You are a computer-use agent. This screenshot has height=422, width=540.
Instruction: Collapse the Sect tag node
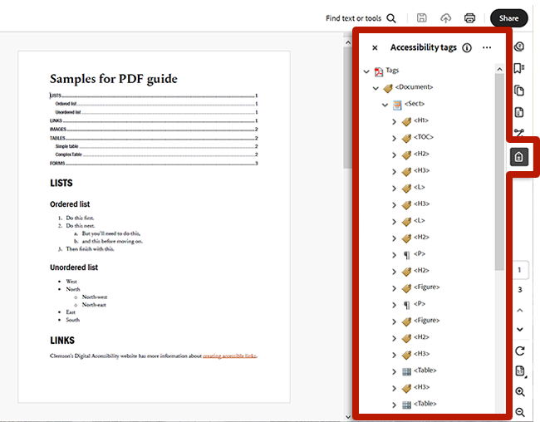pos(385,105)
